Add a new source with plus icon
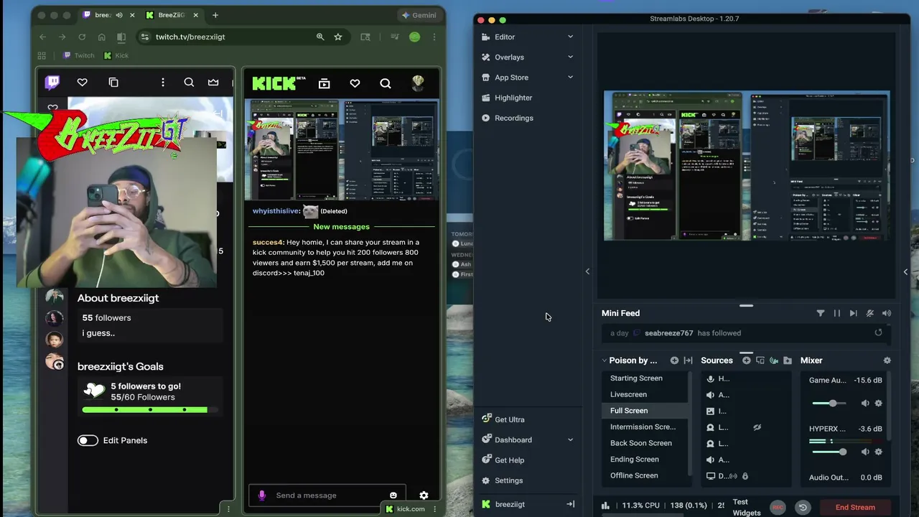The width and height of the screenshot is (919, 517). [x=747, y=360]
